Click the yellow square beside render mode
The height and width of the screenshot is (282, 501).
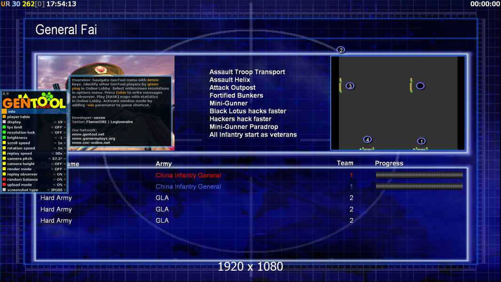click(4, 169)
